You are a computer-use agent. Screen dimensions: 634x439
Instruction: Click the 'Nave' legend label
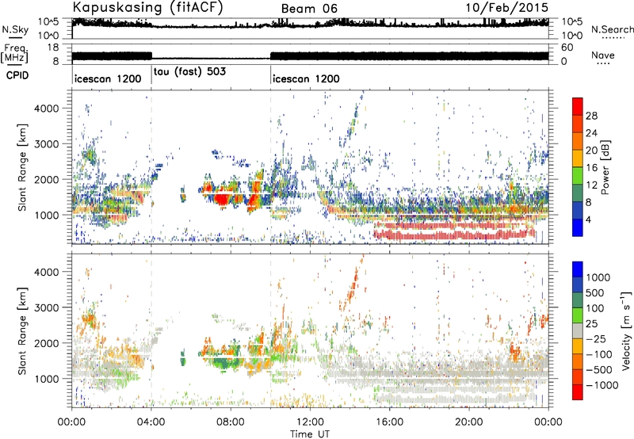point(603,55)
